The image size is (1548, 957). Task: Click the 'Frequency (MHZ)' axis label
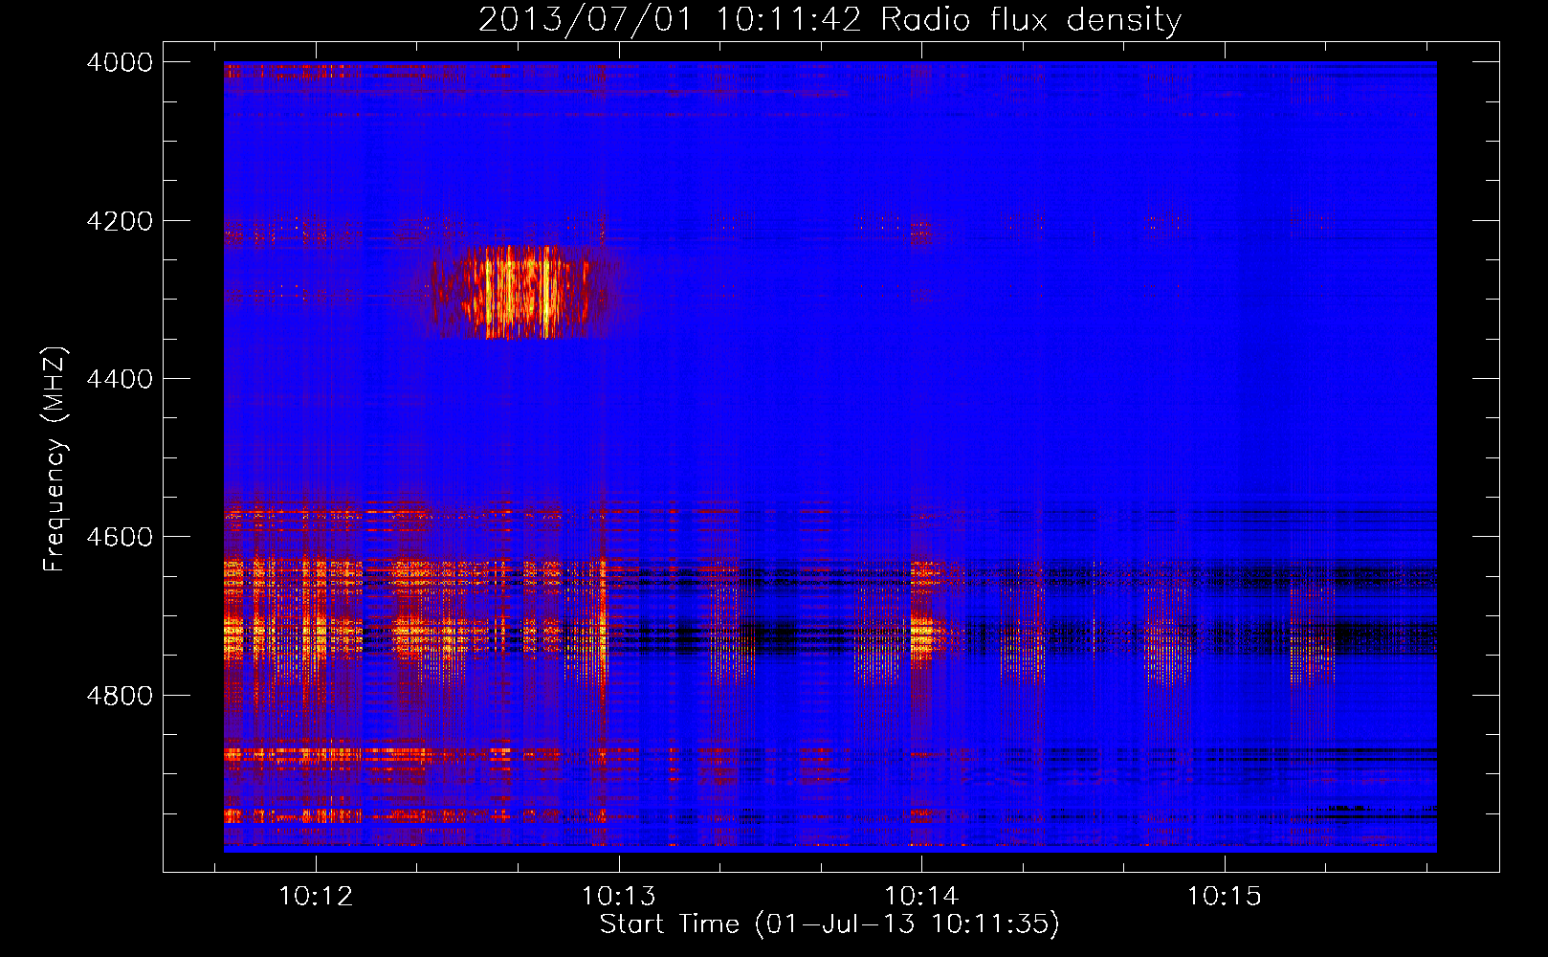tap(55, 459)
